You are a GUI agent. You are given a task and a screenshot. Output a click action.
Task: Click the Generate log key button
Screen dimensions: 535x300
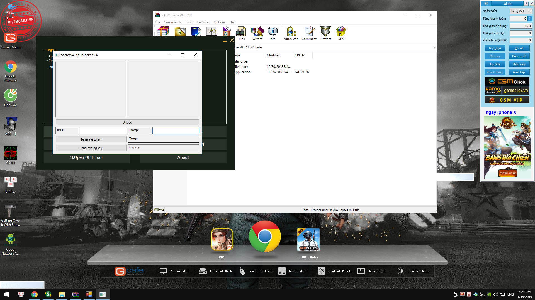click(x=91, y=148)
